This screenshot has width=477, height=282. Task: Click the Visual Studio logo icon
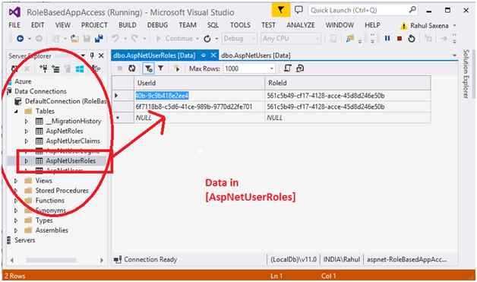(14, 12)
